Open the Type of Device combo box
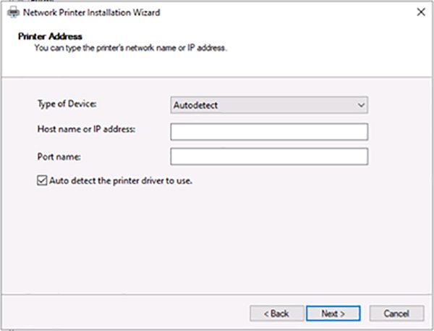434x331 pixels. coord(269,105)
